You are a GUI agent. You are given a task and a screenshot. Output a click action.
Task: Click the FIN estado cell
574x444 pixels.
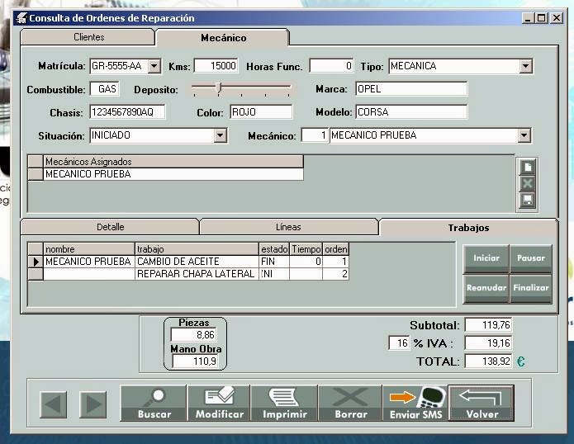(x=274, y=262)
